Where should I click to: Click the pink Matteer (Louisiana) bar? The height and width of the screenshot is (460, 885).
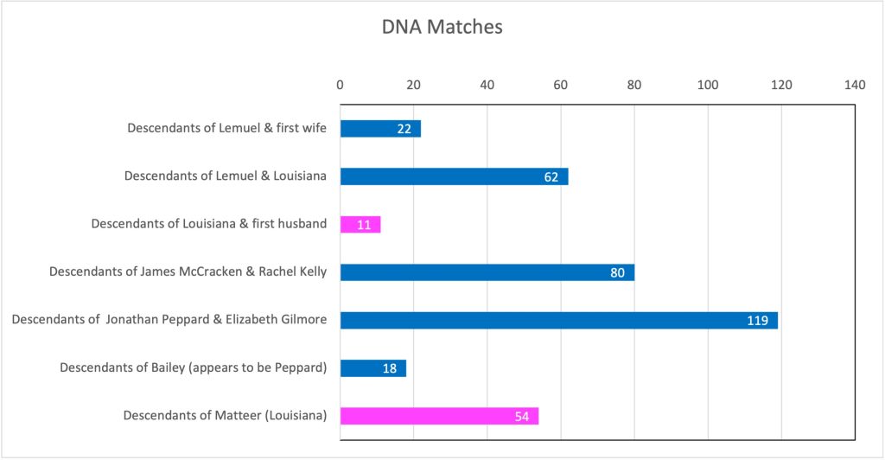point(439,416)
